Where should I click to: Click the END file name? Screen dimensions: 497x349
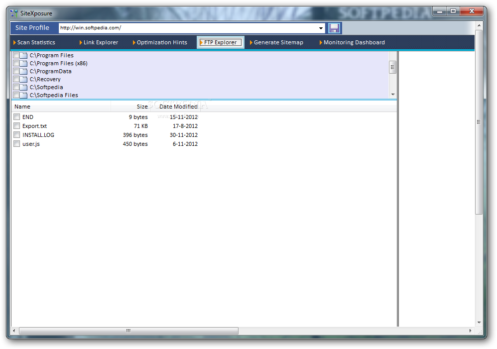pyautogui.click(x=27, y=117)
